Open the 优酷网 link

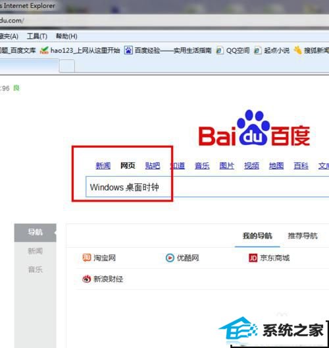pyautogui.click(x=188, y=258)
